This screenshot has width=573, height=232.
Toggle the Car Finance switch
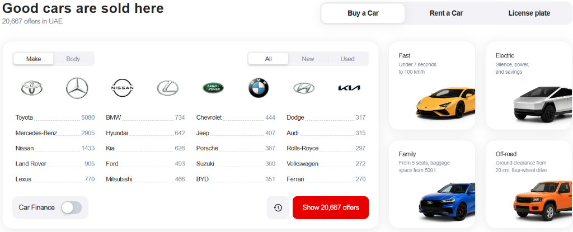(x=71, y=207)
